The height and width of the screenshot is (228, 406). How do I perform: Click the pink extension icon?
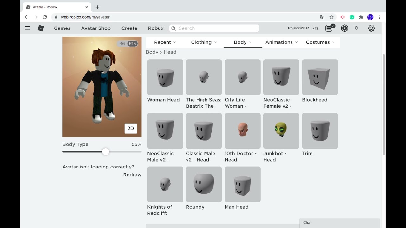pos(343,17)
